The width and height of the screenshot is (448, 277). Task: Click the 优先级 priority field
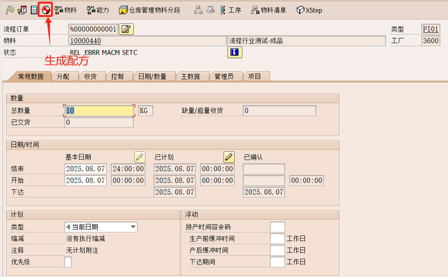[68, 262]
